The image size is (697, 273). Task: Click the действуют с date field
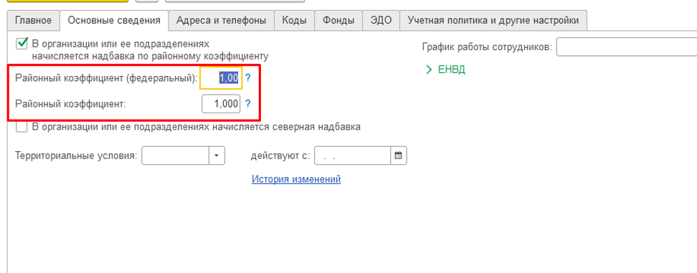353,155
